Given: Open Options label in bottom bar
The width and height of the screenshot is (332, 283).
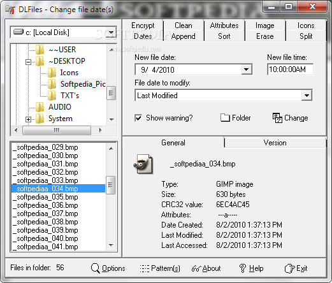Looking at the screenshot, I should (x=113, y=268).
